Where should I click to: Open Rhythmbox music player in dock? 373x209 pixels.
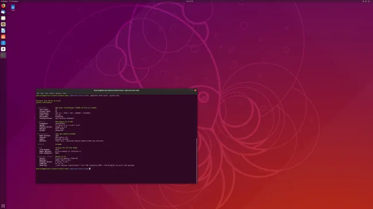tap(3, 24)
